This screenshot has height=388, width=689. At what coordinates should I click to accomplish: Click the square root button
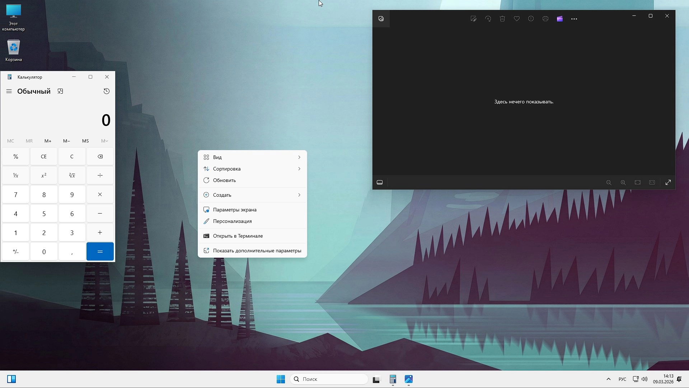72,176
